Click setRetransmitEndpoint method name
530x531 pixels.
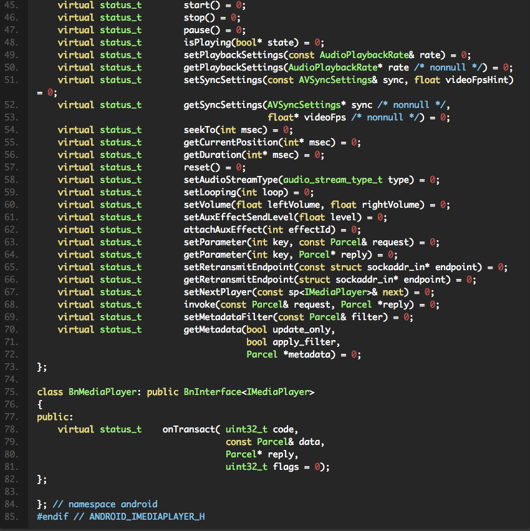click(239, 267)
